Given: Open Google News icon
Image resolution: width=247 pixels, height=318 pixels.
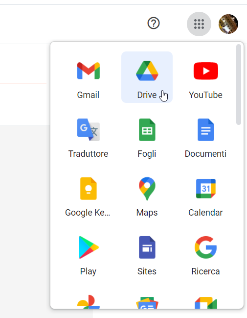Looking at the screenshot, I should click(x=147, y=303).
